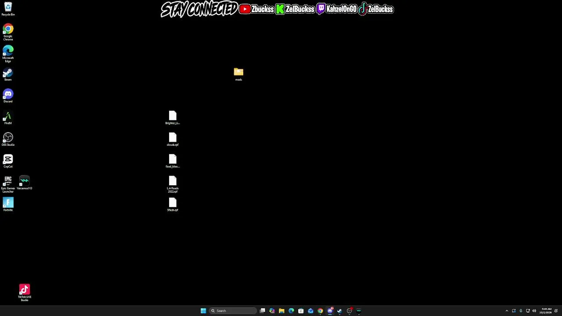The height and width of the screenshot is (316, 562).
Task: Expand the hidden system tray icons chevron
Action: click(507, 311)
